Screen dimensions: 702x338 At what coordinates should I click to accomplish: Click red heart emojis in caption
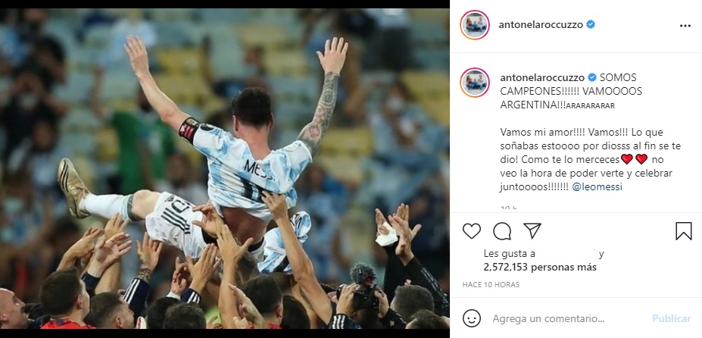click(x=635, y=159)
